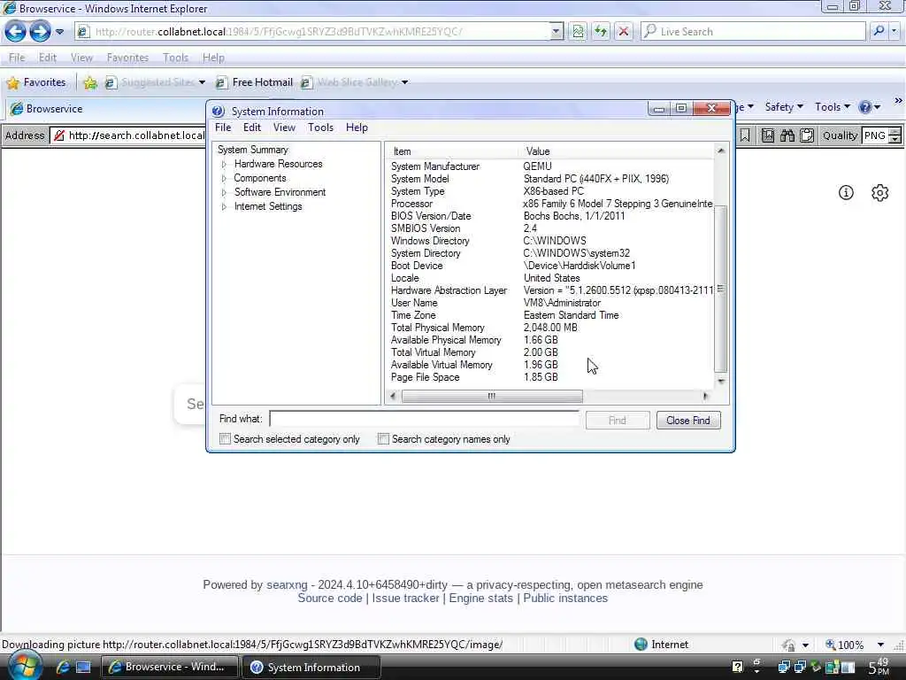Image resolution: width=906 pixels, height=680 pixels.
Task: Select the System Summary tree node
Action: [x=252, y=149]
